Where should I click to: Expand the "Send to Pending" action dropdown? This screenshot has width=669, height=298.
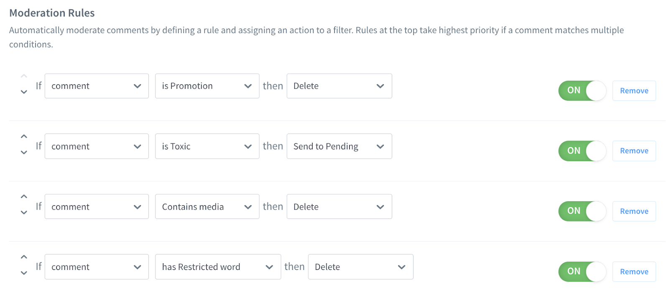(x=339, y=146)
